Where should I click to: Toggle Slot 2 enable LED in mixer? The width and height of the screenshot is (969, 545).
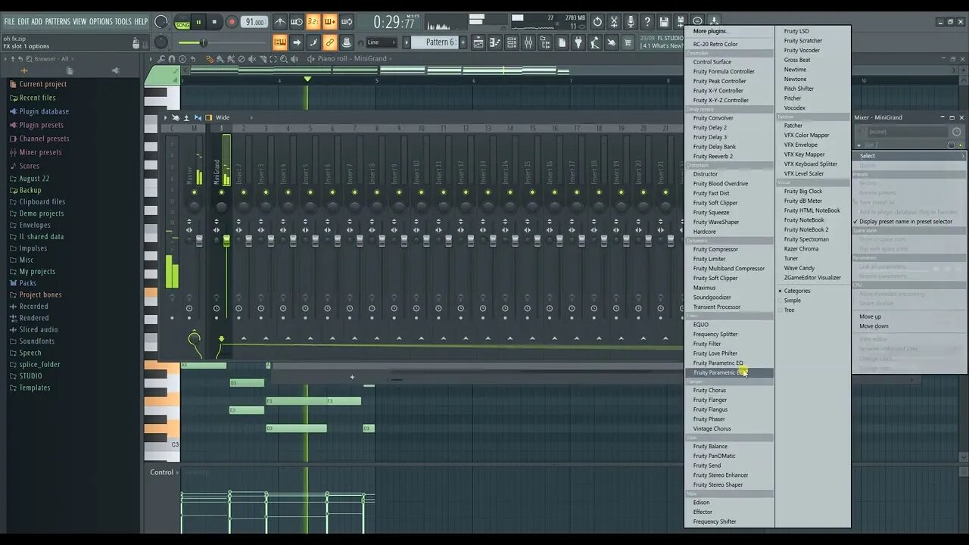pos(961,145)
